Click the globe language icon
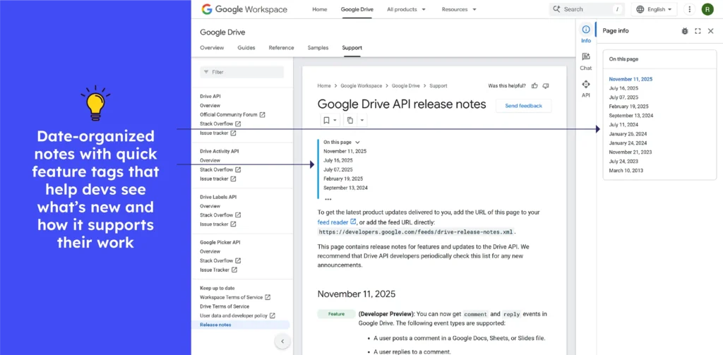Screen dimensions: 723x355 [640, 9]
